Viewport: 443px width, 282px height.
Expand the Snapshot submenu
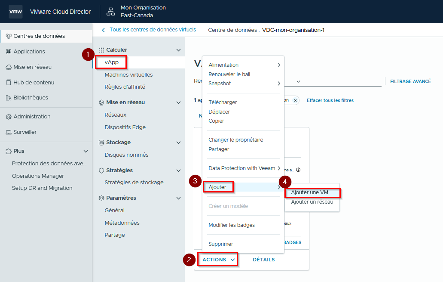[279, 84]
